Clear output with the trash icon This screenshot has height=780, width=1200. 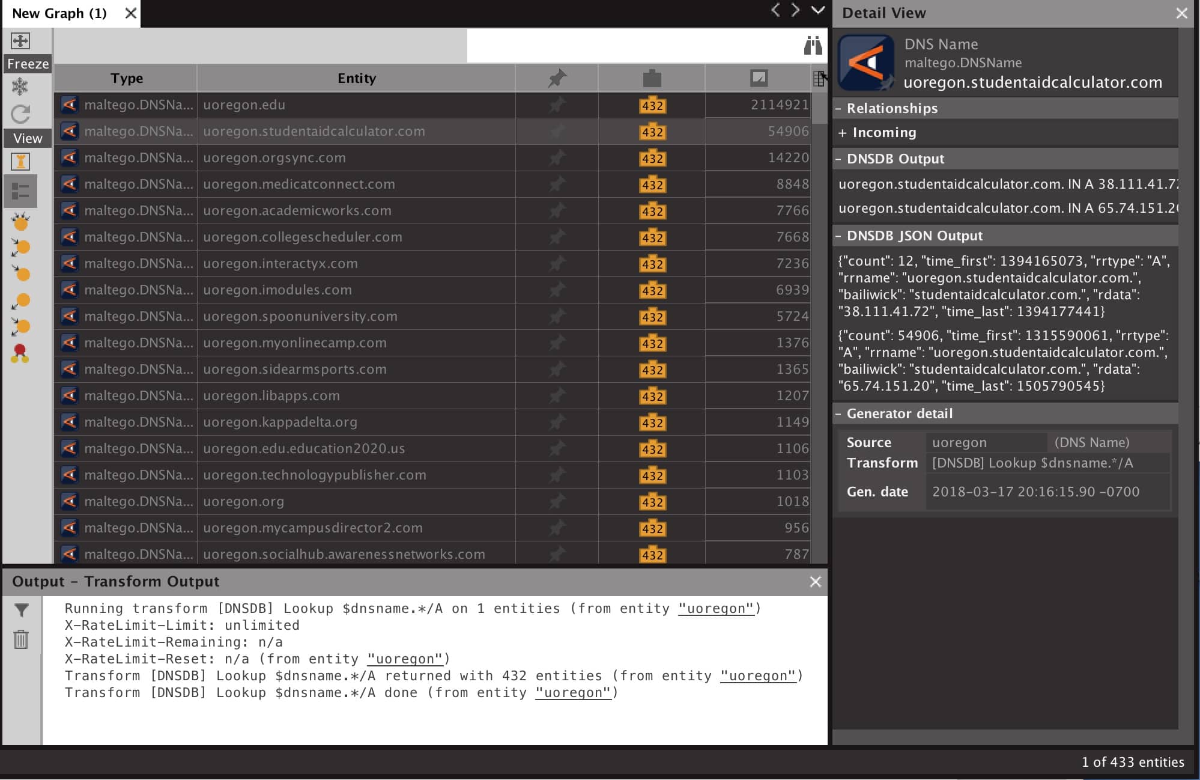[x=21, y=639]
